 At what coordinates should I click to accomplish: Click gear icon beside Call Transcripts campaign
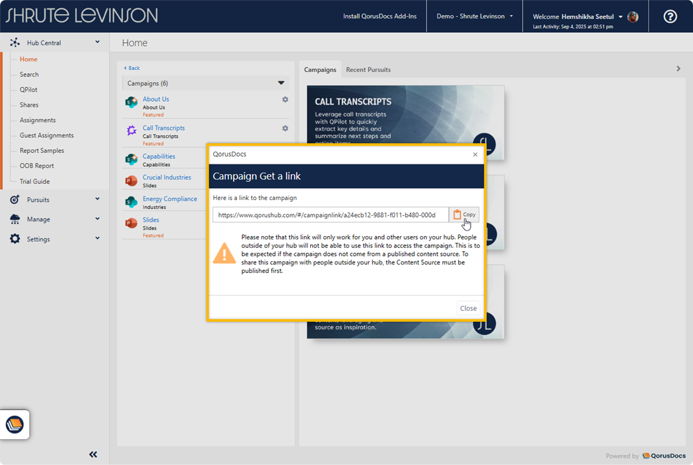tap(285, 129)
